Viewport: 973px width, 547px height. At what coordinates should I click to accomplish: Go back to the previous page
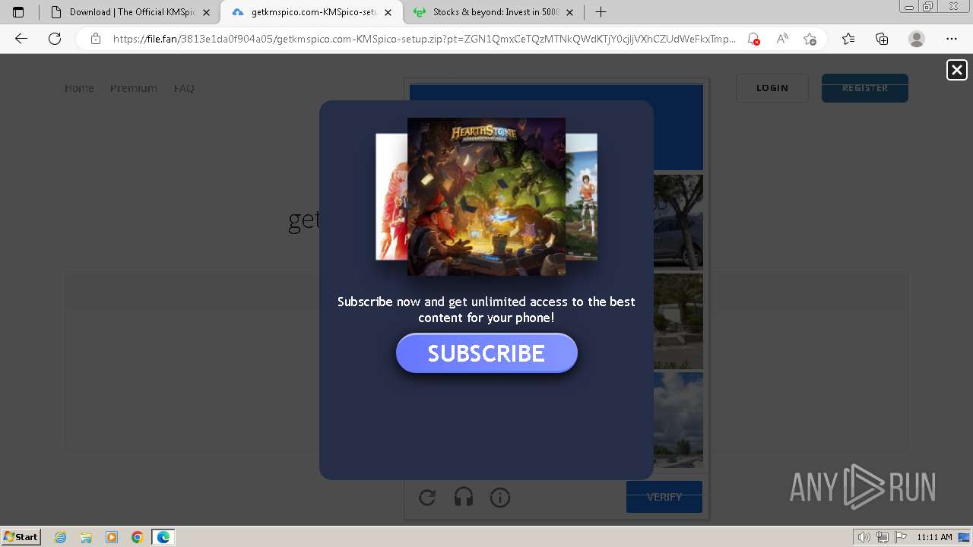click(21, 39)
